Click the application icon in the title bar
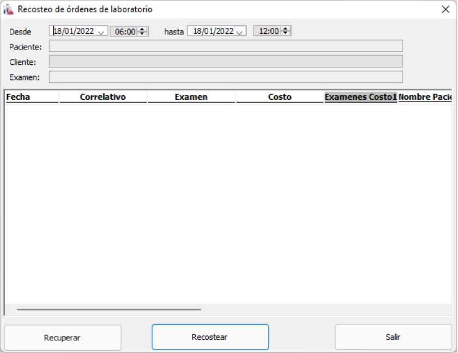 [9, 9]
